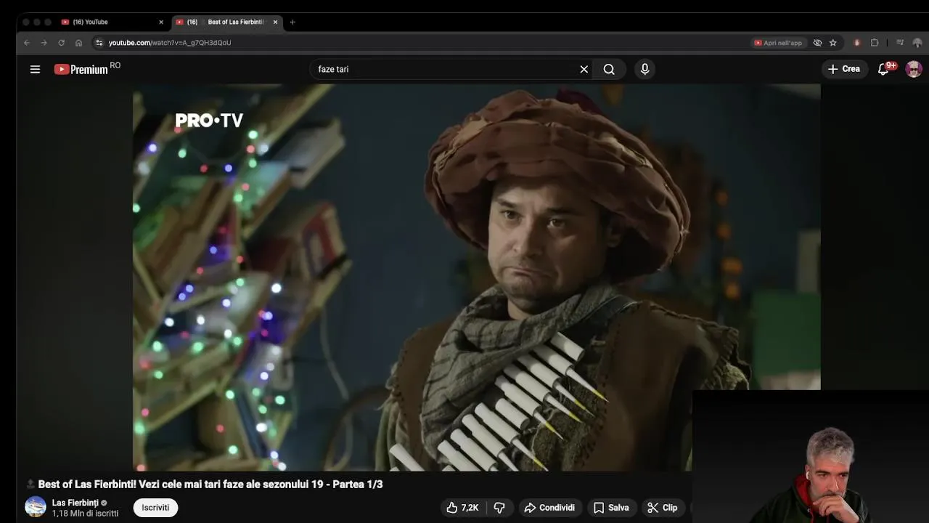Open YouTube notifications bell

pos(883,69)
